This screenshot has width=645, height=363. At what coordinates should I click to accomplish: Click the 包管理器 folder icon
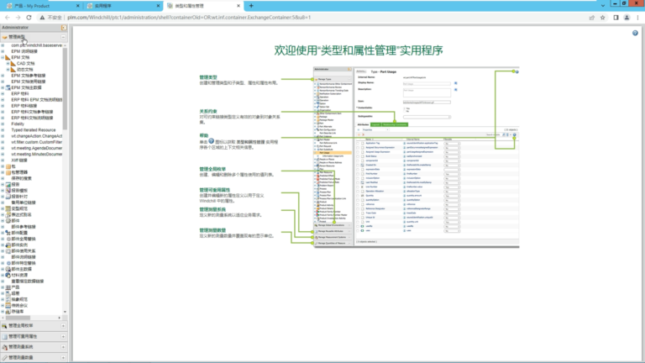8,172
